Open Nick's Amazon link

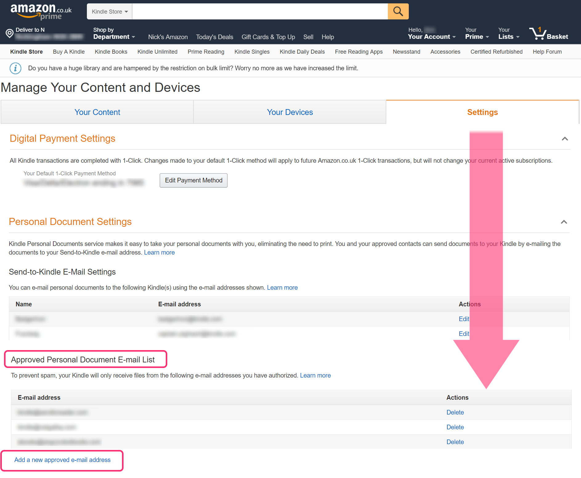(x=168, y=37)
